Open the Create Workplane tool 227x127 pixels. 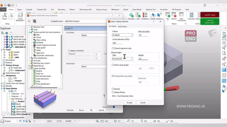pyautogui.click(x=20, y=17)
